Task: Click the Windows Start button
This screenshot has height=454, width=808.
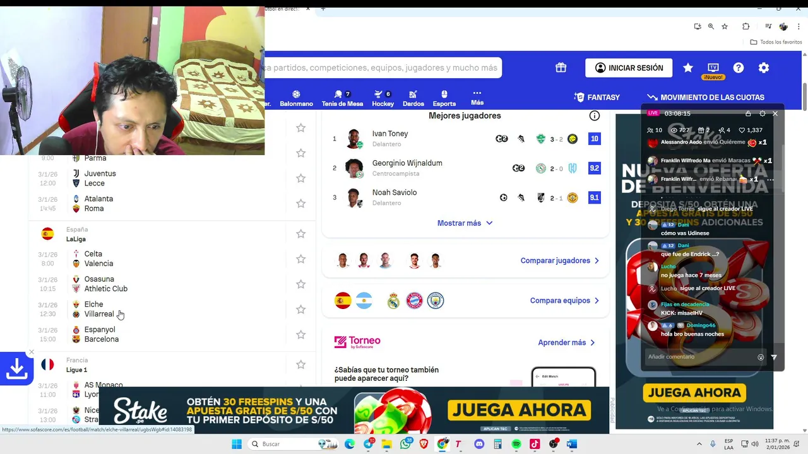Action: coord(237,444)
